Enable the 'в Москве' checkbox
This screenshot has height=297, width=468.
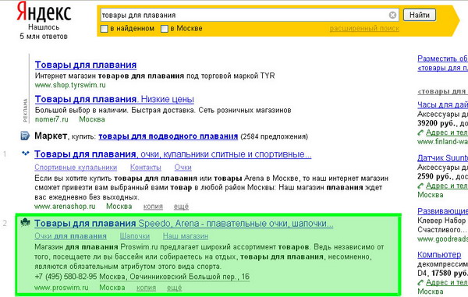point(164,29)
